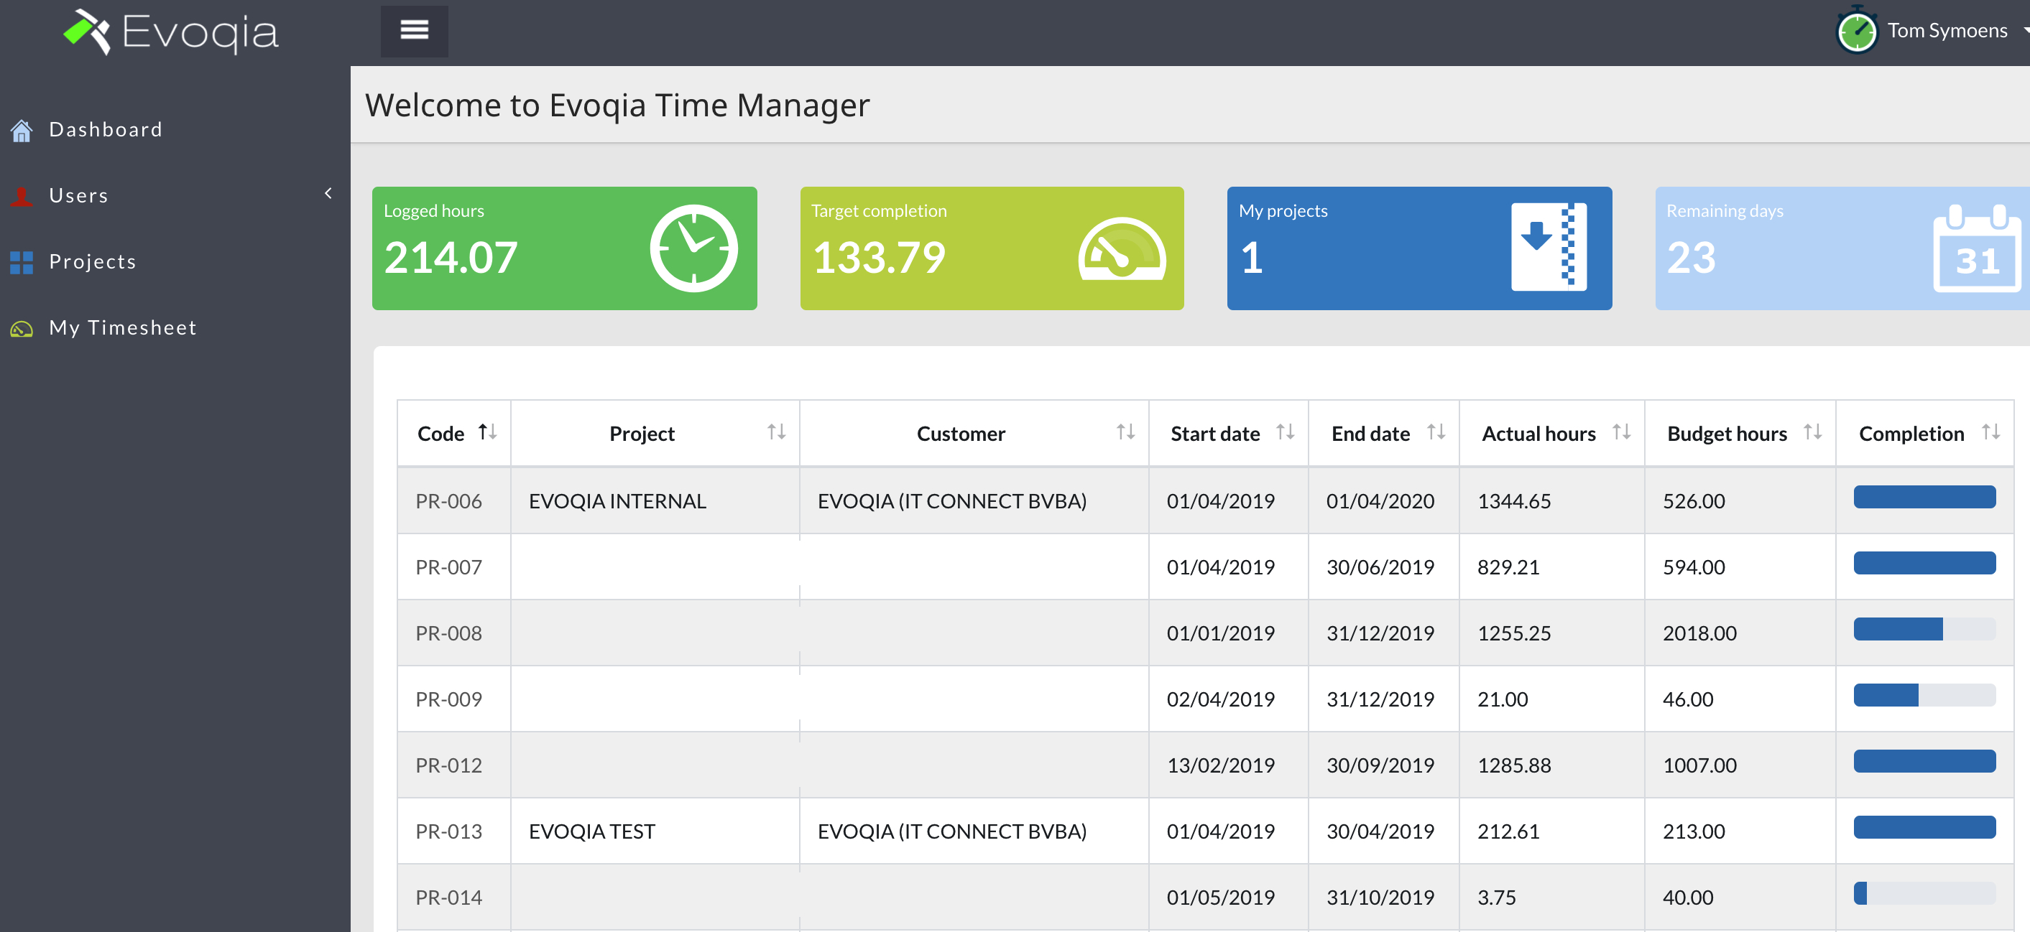Image resolution: width=2030 pixels, height=932 pixels.
Task: Click EVOQIA TEST project name
Action: pyautogui.click(x=592, y=832)
